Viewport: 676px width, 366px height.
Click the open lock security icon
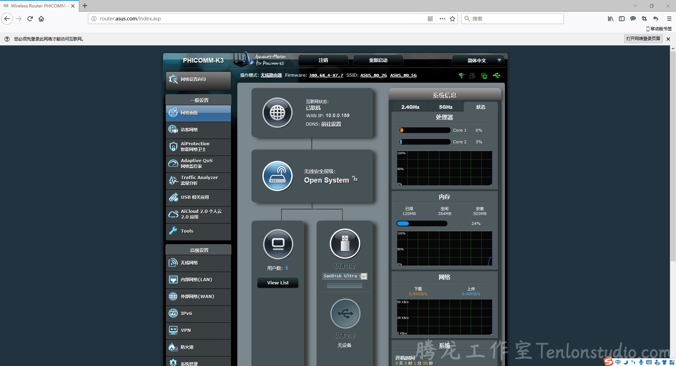click(x=355, y=179)
